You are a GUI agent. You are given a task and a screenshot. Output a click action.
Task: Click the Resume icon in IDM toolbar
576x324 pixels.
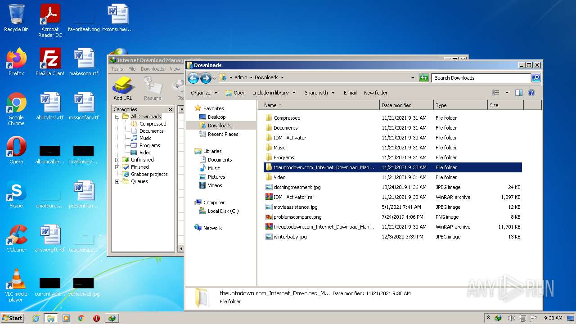click(x=153, y=89)
